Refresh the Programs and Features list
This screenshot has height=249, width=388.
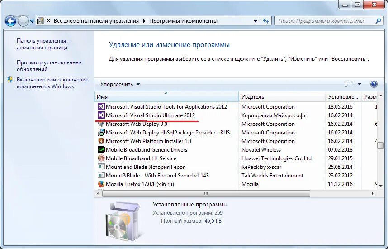click(266, 21)
